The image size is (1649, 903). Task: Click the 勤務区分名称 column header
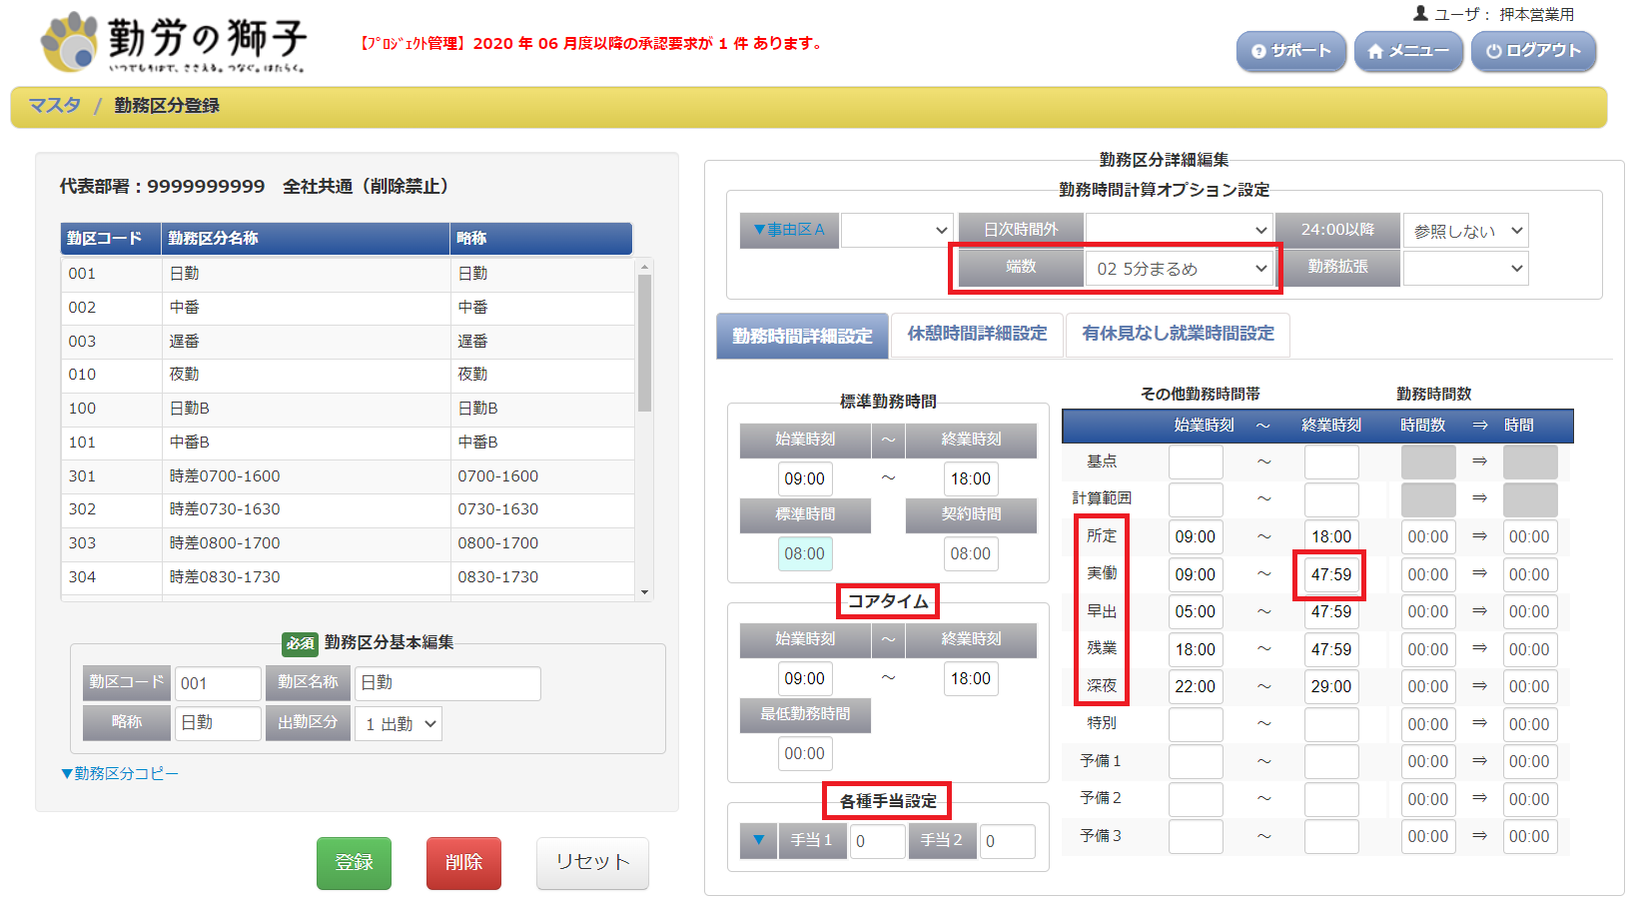(x=306, y=239)
